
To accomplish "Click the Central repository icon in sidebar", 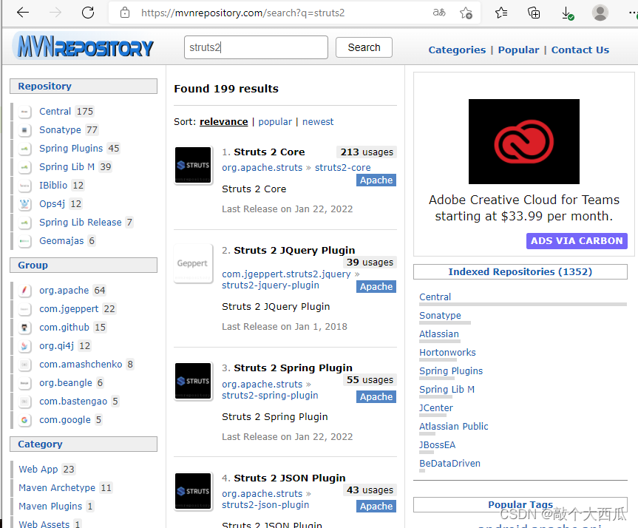I will pyautogui.click(x=24, y=112).
